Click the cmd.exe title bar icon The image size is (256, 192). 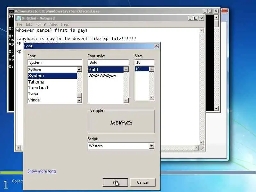tap(11, 11)
